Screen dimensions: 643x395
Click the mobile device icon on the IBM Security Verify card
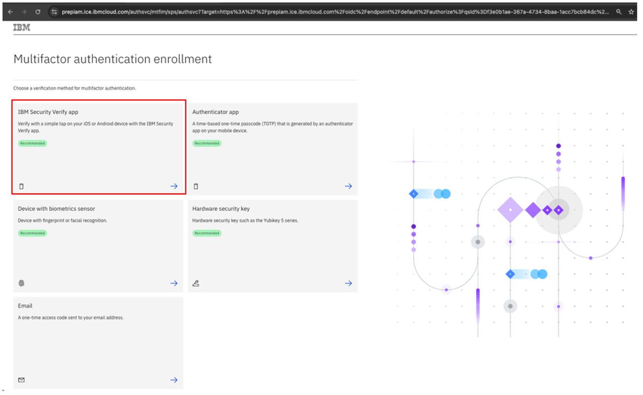coord(21,186)
